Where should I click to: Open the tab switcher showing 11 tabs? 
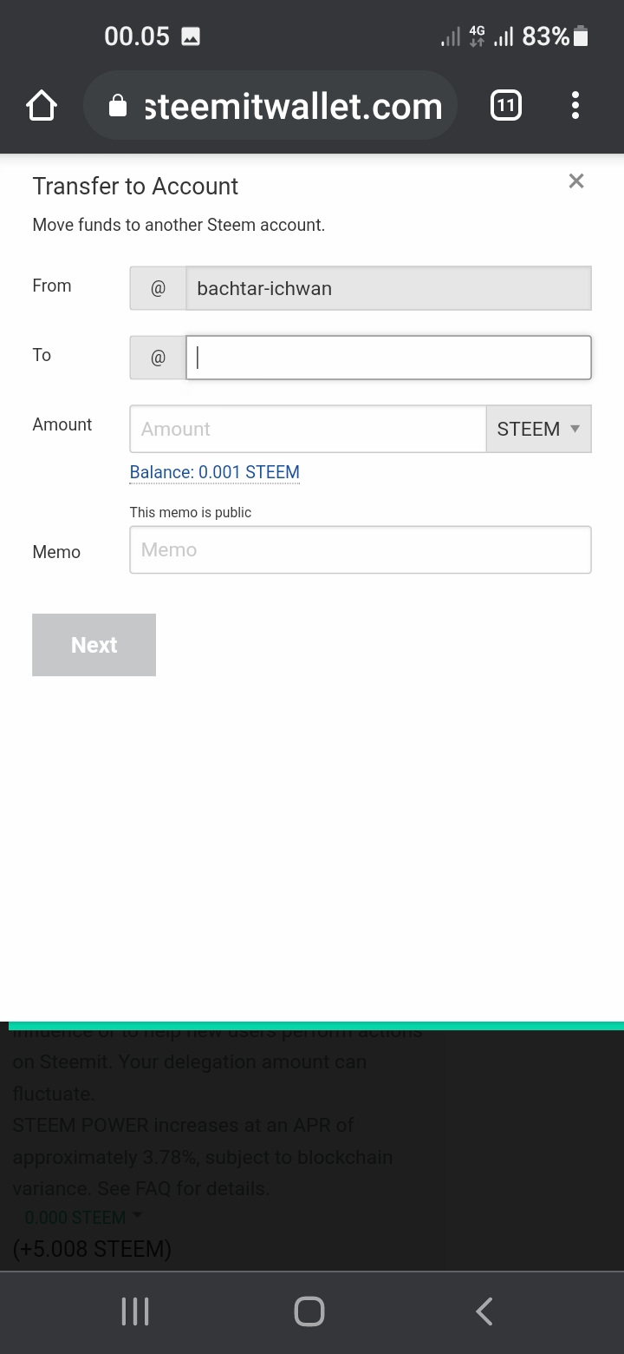[506, 107]
